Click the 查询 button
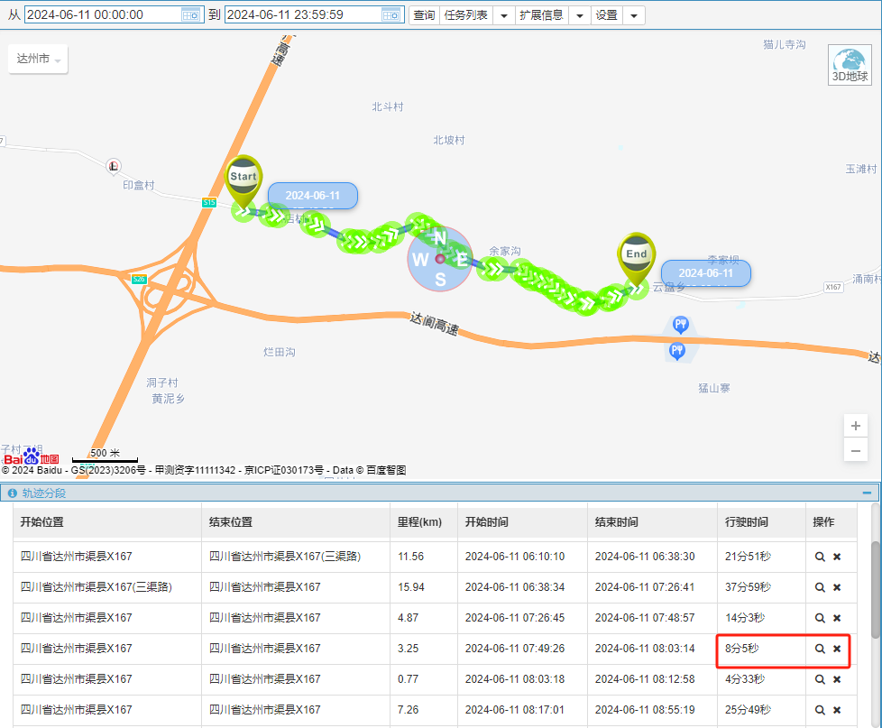The height and width of the screenshot is (728, 882). [424, 15]
